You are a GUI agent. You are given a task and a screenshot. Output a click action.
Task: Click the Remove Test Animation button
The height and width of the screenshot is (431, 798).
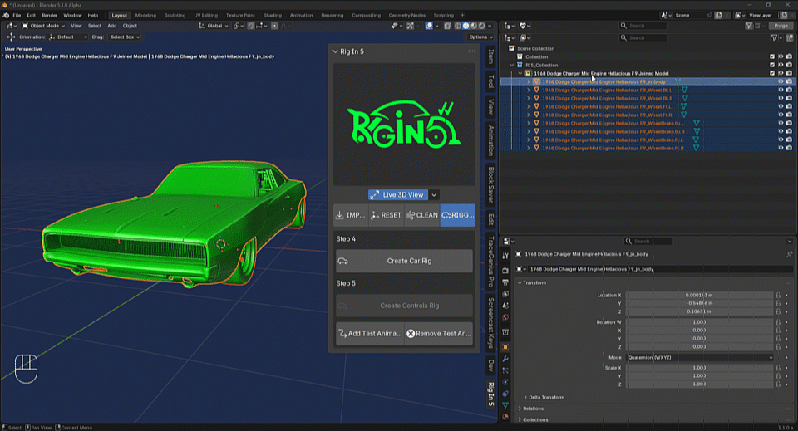point(439,333)
